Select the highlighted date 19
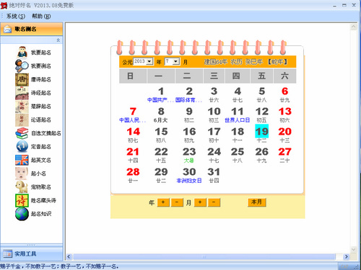Viewport: 361px width, 270px height. (x=261, y=132)
